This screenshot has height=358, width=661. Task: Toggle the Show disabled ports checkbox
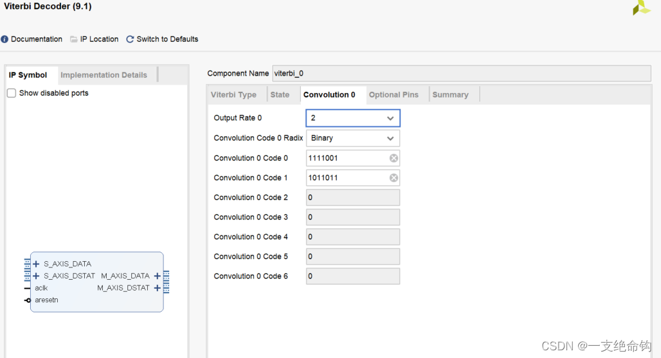tap(12, 93)
